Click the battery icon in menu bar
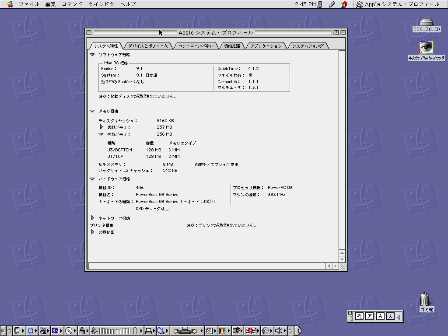Screen dimensions: 448x336 coord(320,4)
